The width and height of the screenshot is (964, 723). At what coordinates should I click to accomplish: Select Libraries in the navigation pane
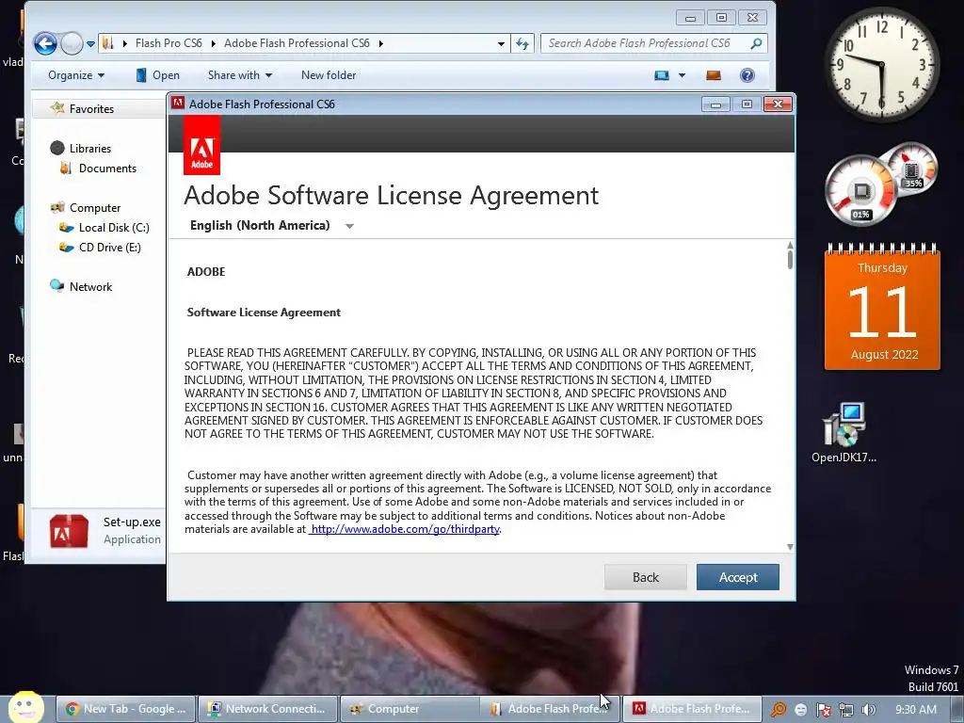click(89, 148)
